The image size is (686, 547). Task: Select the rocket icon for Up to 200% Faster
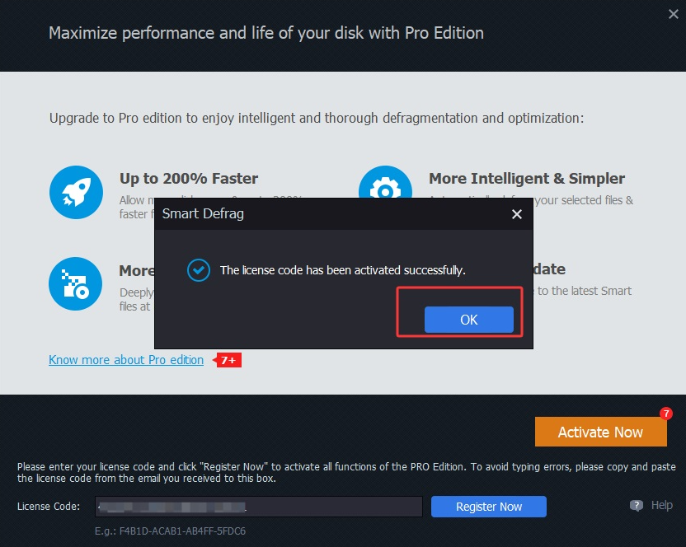pyautogui.click(x=75, y=192)
